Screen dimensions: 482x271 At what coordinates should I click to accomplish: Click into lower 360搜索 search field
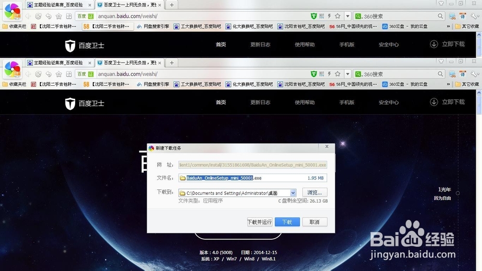[x=400, y=74]
